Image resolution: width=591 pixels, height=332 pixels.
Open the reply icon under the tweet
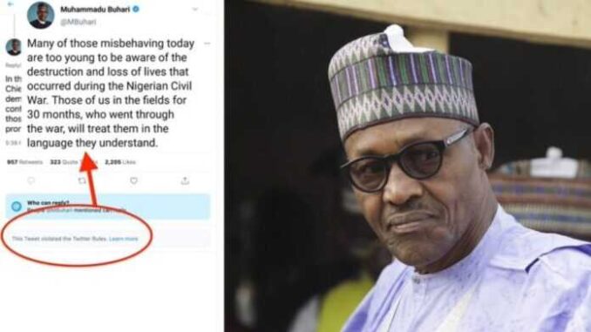tap(31, 181)
